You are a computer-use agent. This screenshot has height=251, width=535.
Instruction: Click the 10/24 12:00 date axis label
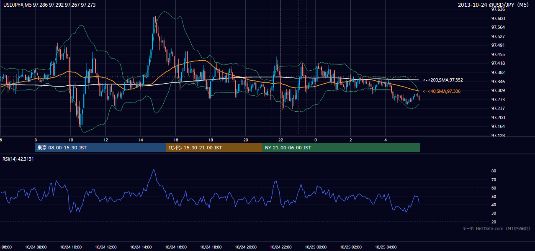[x=105, y=247]
